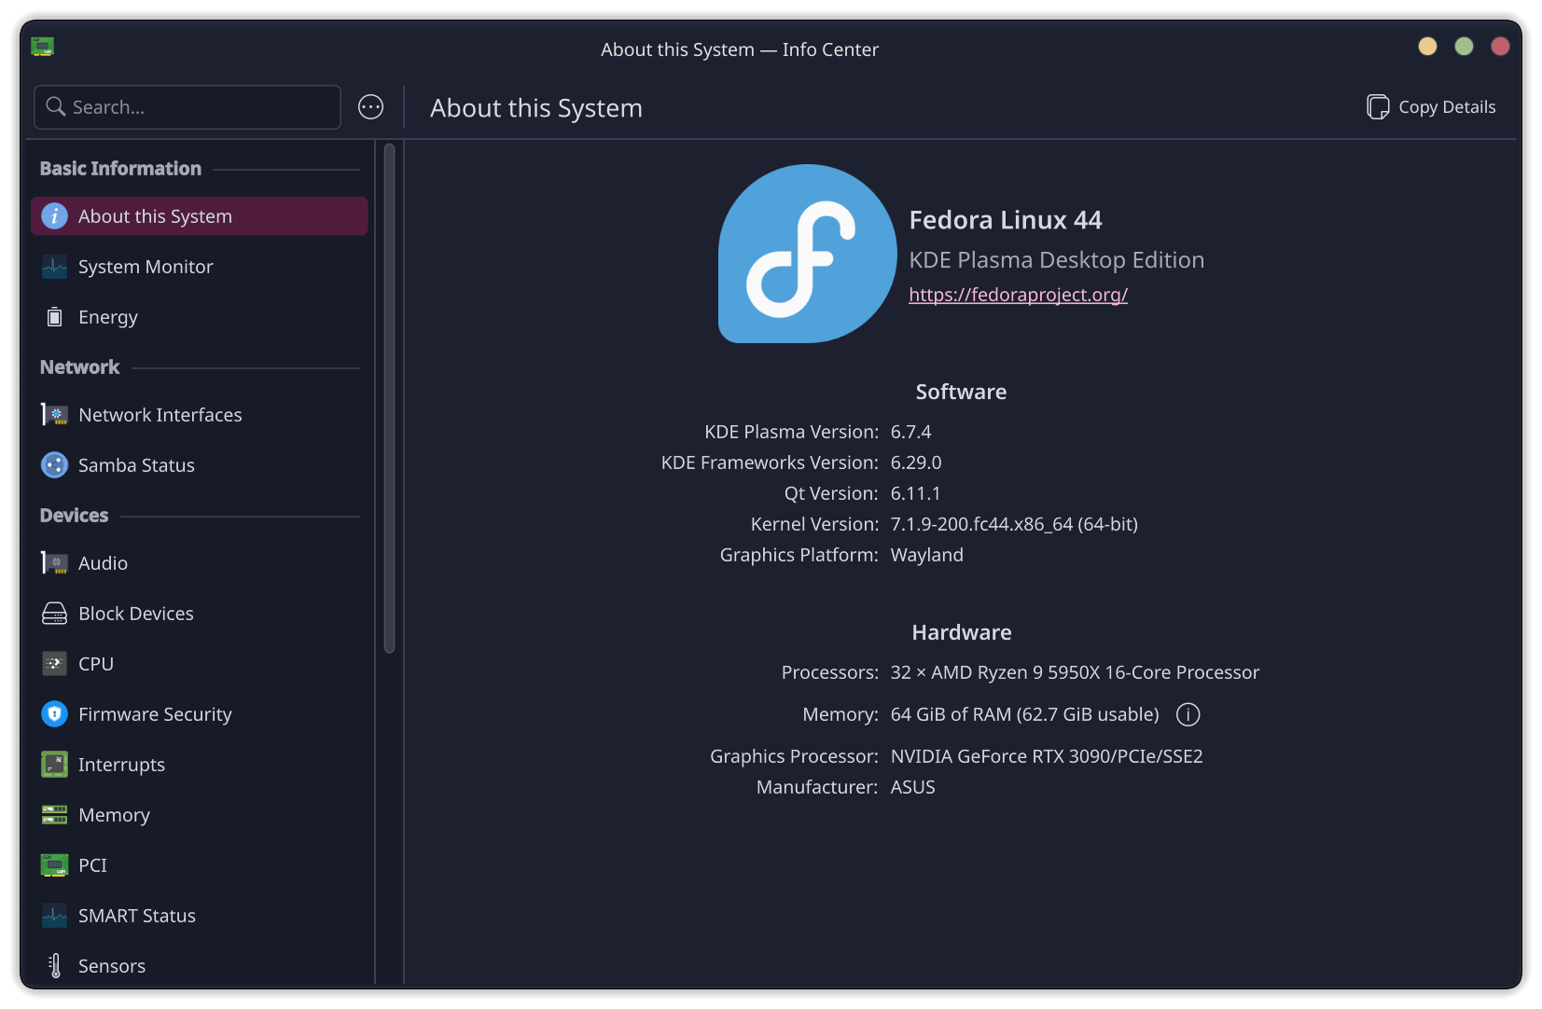
Task: Click the Software section heading
Action: point(961,392)
